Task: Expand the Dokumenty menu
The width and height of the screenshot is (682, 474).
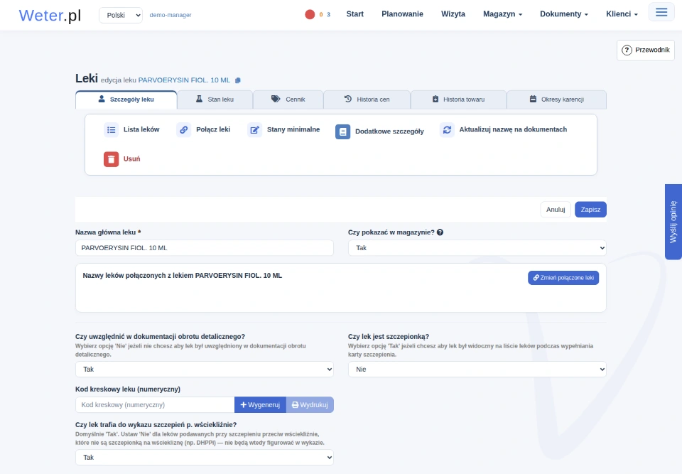Action: 563,14
